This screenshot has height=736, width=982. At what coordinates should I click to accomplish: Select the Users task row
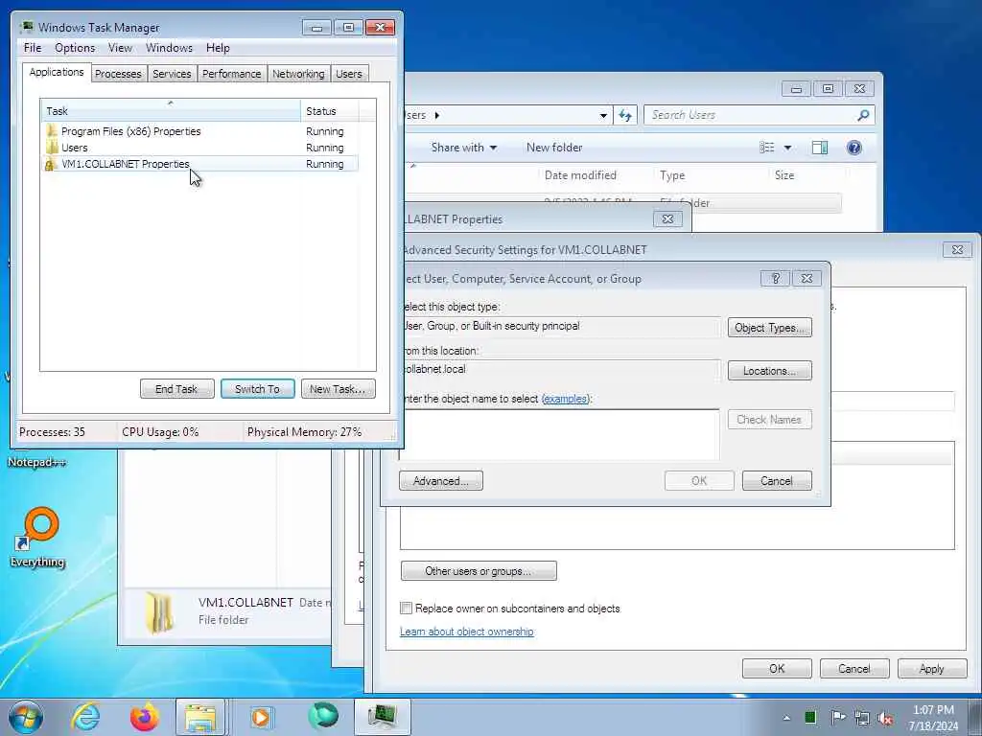[200, 148]
